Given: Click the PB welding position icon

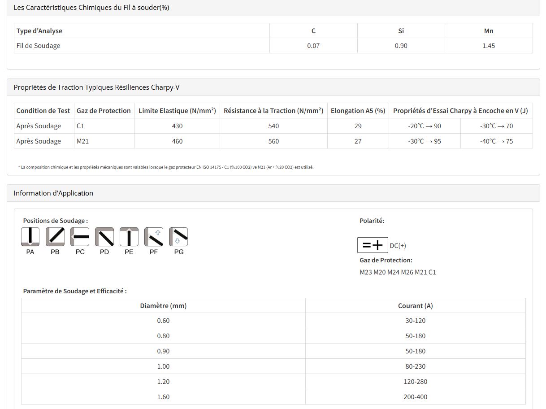Looking at the screenshot, I should pos(55,237).
